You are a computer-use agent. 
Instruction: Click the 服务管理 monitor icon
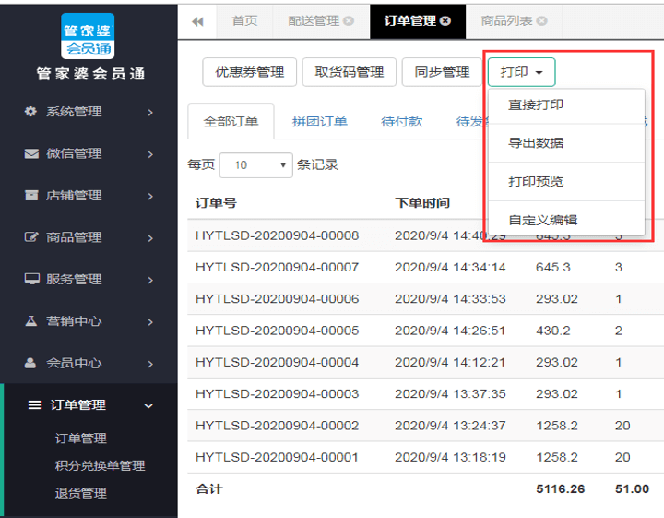[x=30, y=279]
